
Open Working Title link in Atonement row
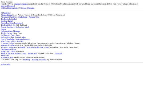coord(34,17)
